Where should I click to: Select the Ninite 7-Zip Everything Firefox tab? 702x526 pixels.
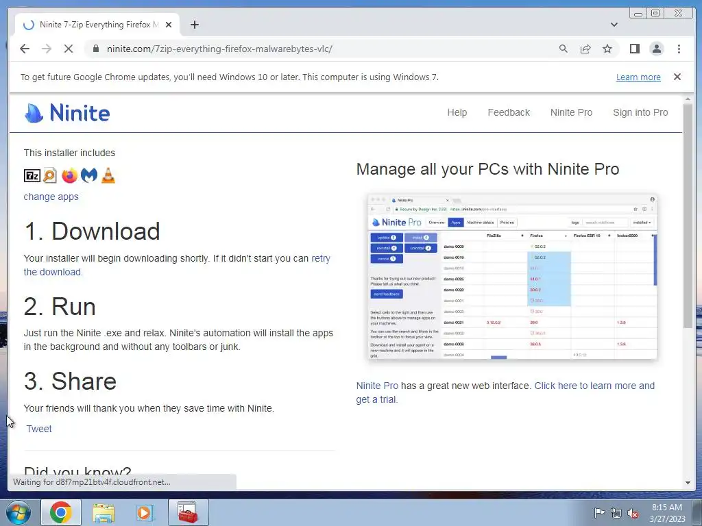tap(97, 25)
